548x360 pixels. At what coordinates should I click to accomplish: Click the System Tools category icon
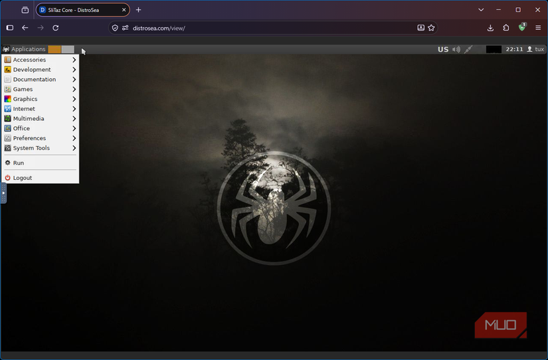(8, 148)
